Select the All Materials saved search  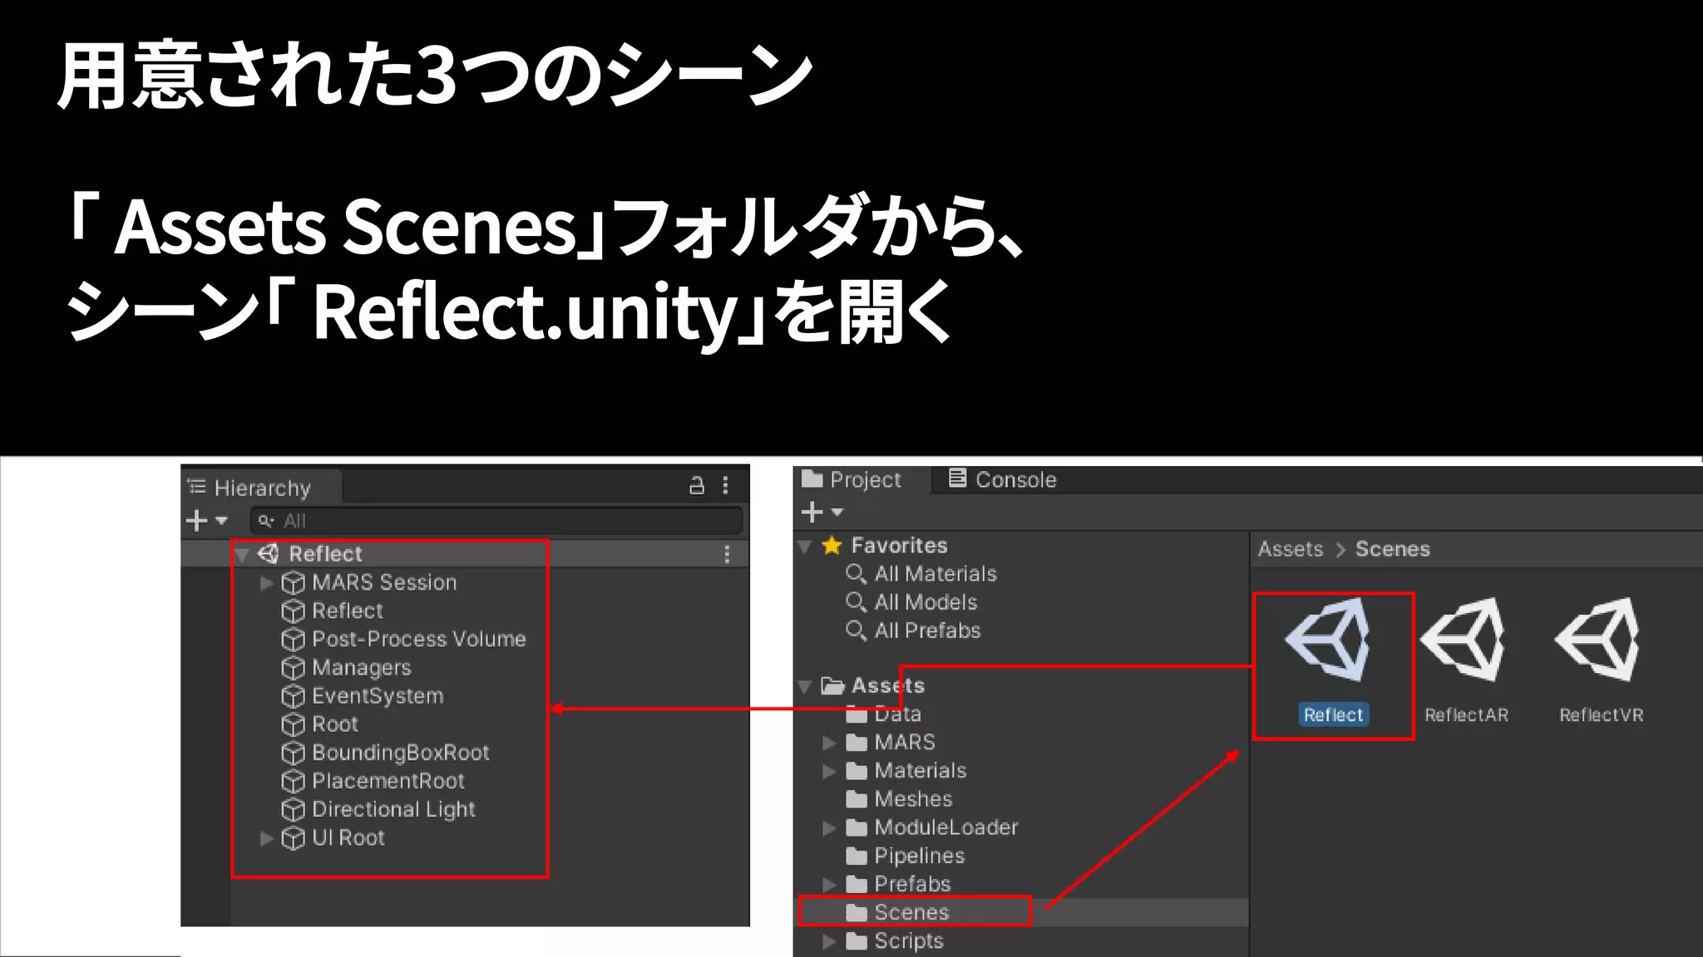coord(935,574)
